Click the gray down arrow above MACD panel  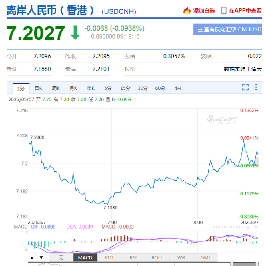click(256, 228)
